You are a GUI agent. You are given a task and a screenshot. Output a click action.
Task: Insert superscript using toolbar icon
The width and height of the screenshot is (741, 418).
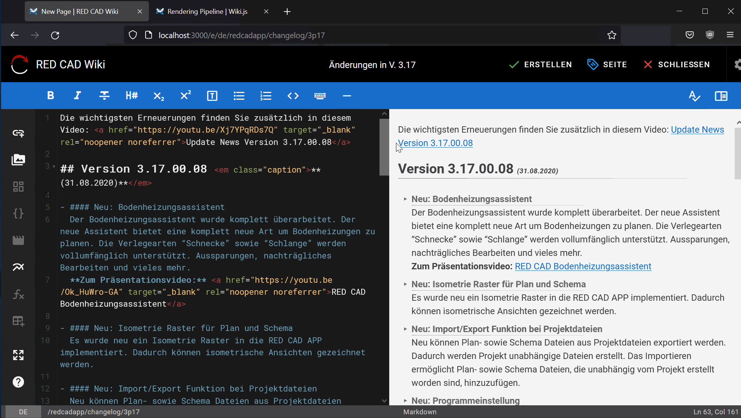(186, 96)
